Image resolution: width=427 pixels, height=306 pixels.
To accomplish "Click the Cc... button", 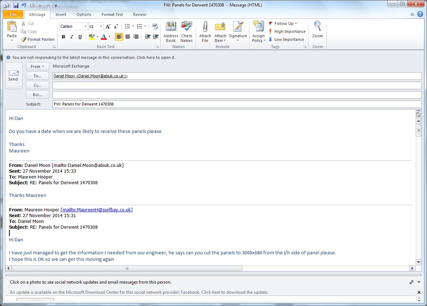I will 38,85.
